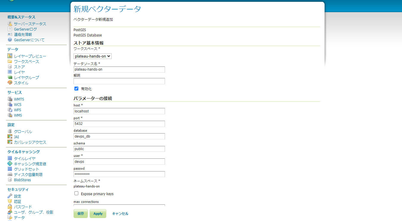Click the ストア database icon
The height and width of the screenshot is (221, 402).
(10, 67)
